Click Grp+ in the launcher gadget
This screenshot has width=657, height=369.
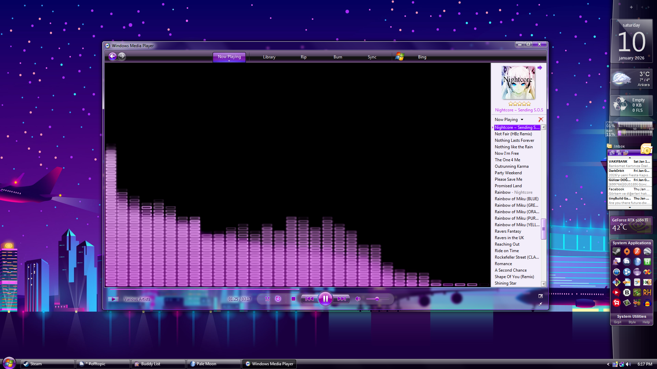[x=618, y=322]
